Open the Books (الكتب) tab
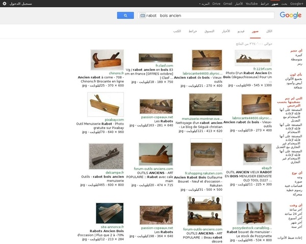The image size is (306, 244). (177, 31)
